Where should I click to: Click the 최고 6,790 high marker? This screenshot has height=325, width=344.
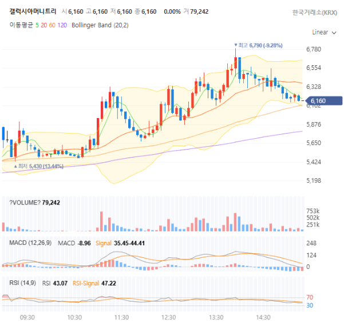point(258,45)
